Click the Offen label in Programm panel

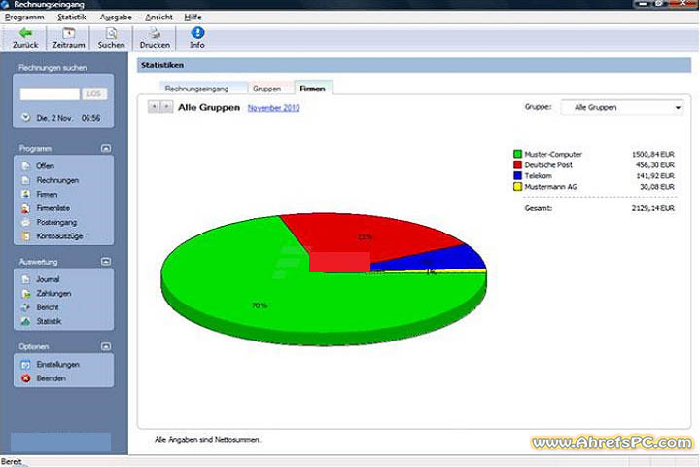point(45,166)
